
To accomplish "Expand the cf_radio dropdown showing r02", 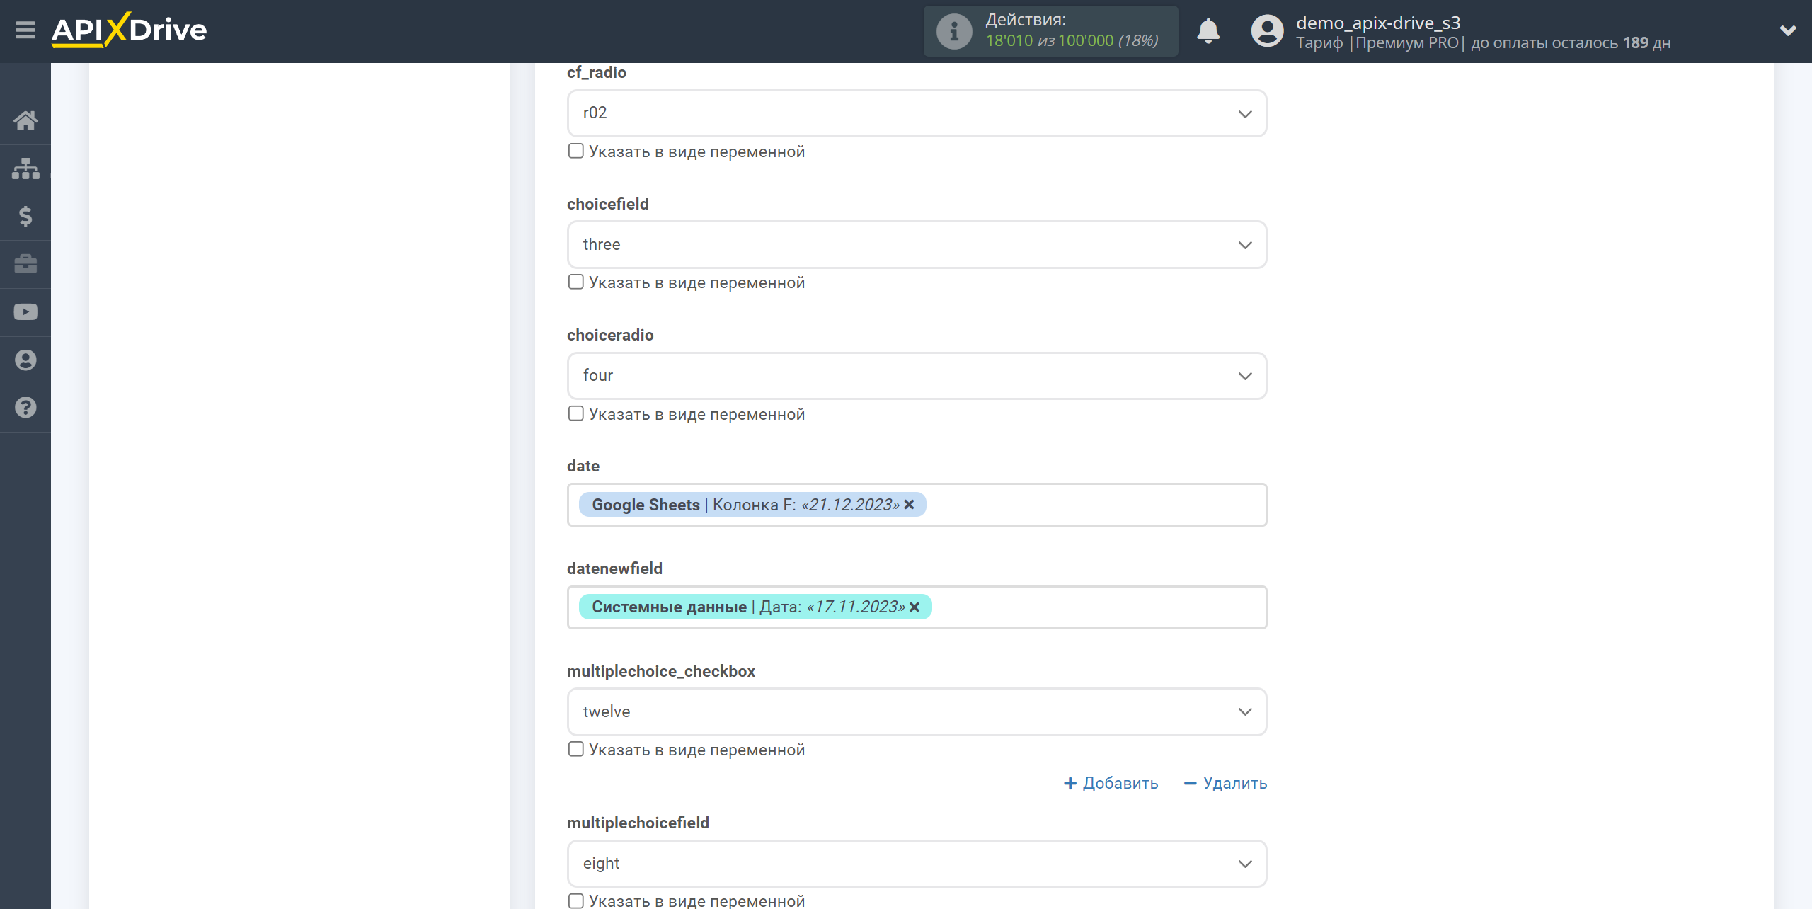I will 917,113.
